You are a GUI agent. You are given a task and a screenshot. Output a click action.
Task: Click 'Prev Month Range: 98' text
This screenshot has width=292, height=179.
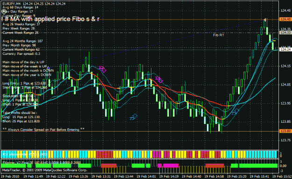(19, 46)
